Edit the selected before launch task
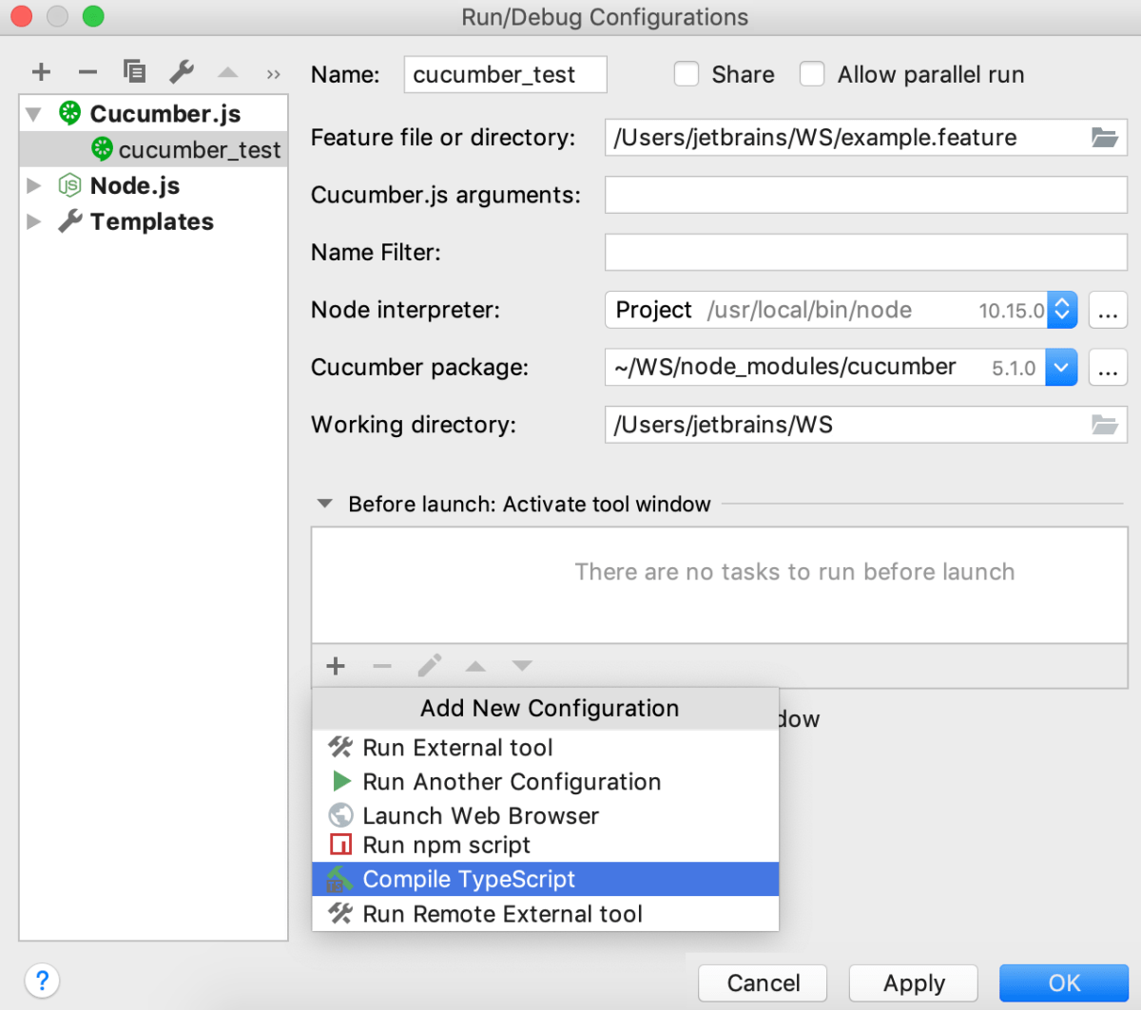 [429, 666]
